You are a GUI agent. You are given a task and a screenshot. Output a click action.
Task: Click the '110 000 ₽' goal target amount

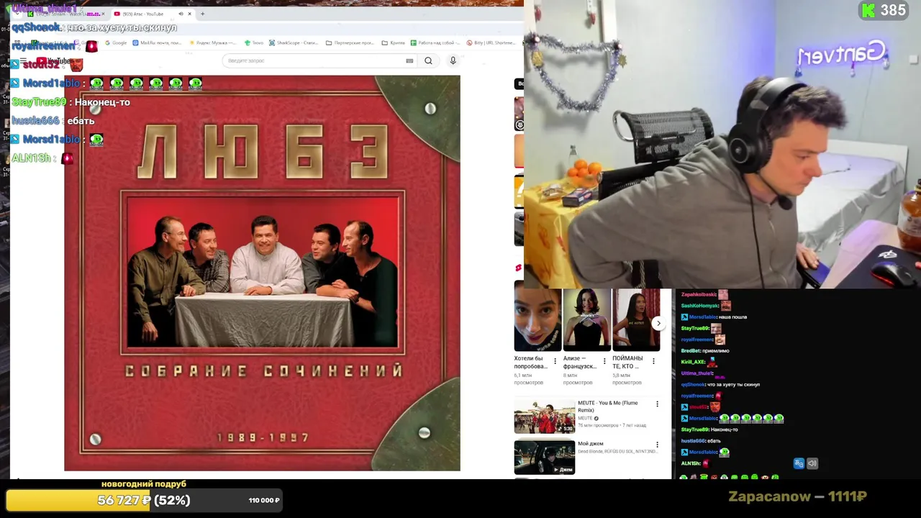264,500
